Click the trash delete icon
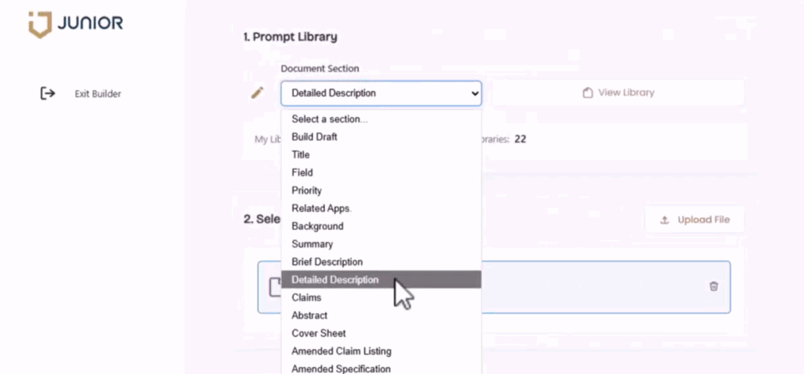Screen dimensions: 804x374 pos(713,286)
